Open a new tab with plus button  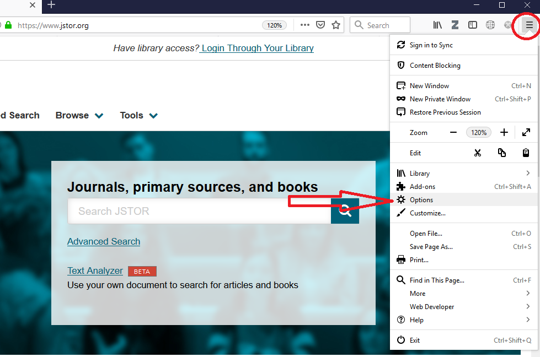point(51,5)
